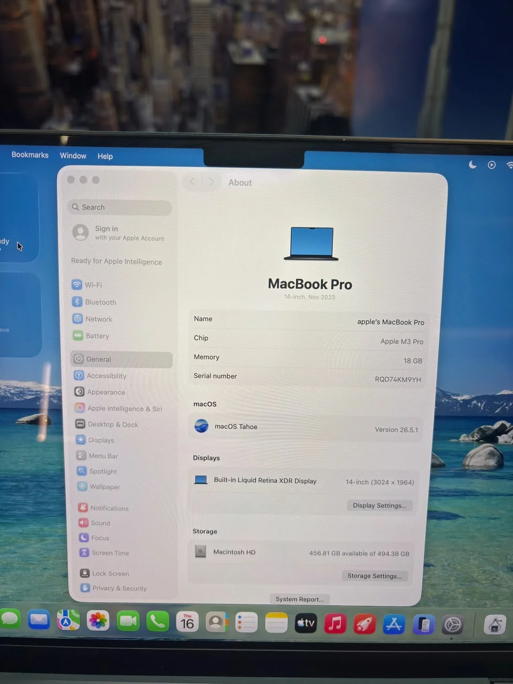Edit the name apple's MacBook Pro
This screenshot has height=684, width=513.
pos(391,322)
